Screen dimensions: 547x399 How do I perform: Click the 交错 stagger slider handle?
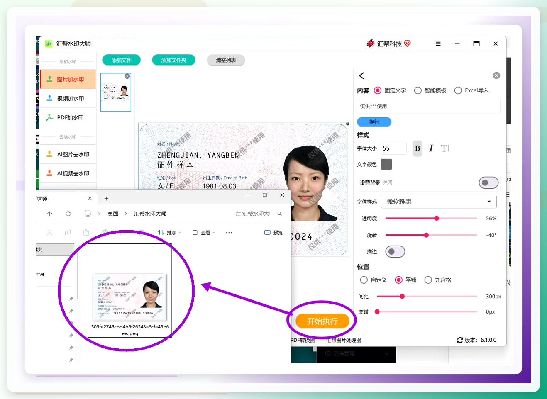377,311
